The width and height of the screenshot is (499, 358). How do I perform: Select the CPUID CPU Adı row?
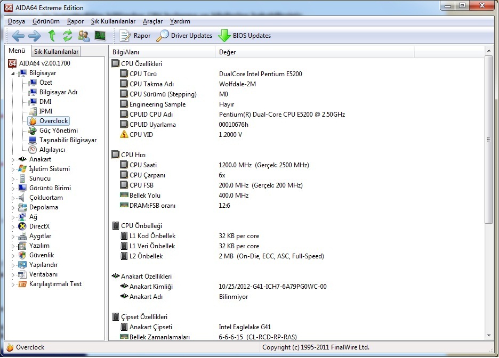pos(297,115)
